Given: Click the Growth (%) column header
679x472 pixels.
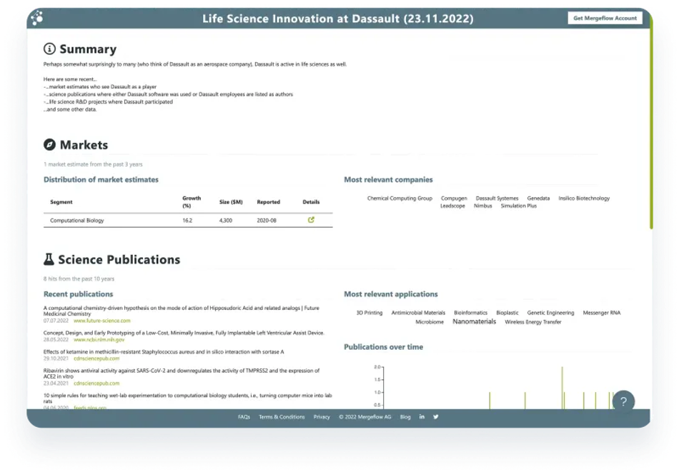Looking at the screenshot, I should pyautogui.click(x=192, y=202).
